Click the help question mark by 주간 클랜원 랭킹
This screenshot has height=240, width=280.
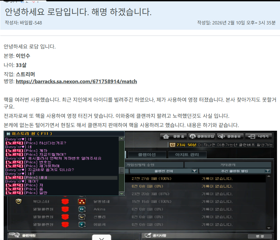(x=267, y=171)
